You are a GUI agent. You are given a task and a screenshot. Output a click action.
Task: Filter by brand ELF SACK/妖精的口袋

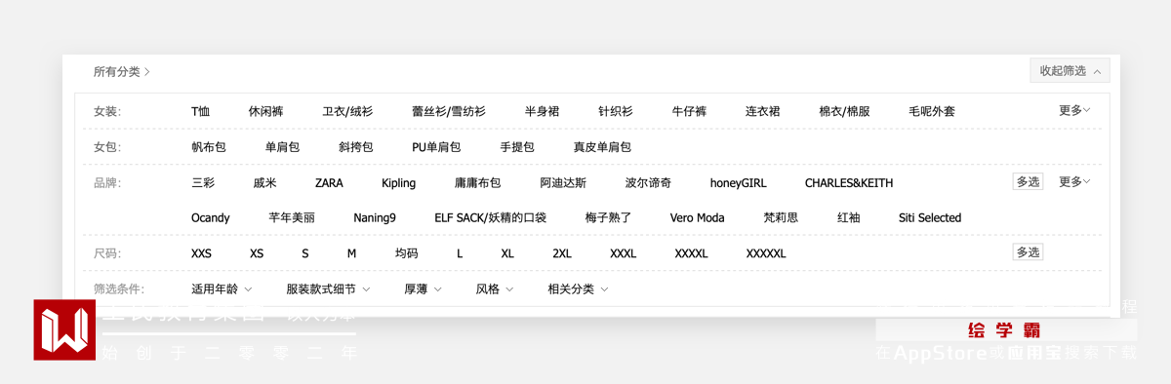(491, 217)
